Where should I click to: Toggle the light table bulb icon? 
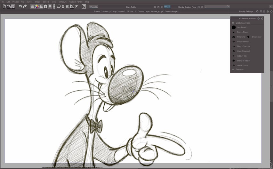[50, 7]
